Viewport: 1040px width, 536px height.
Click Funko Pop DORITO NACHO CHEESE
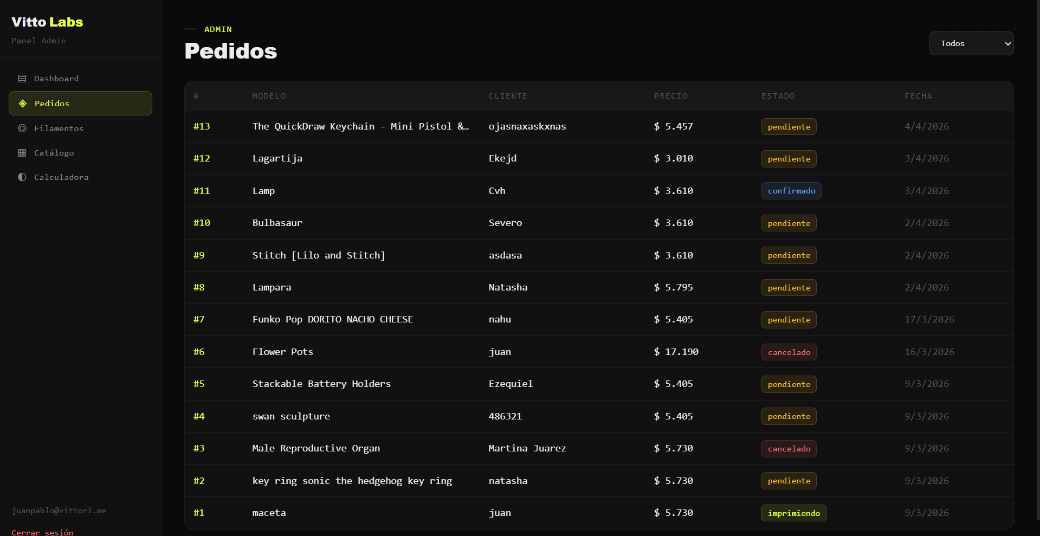click(x=333, y=319)
